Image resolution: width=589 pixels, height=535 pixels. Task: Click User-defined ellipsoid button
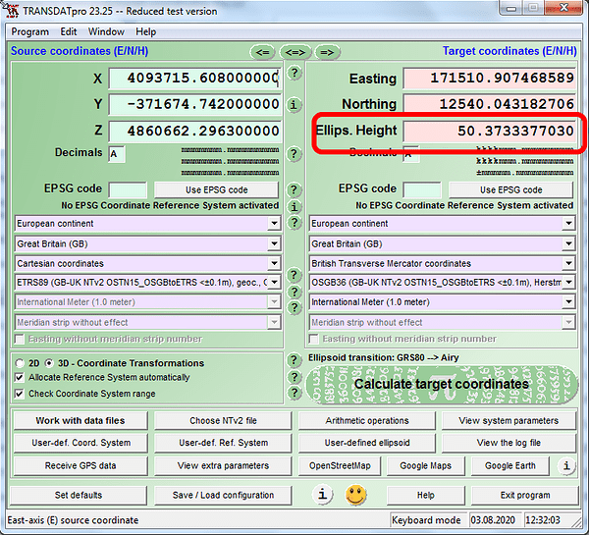point(367,443)
